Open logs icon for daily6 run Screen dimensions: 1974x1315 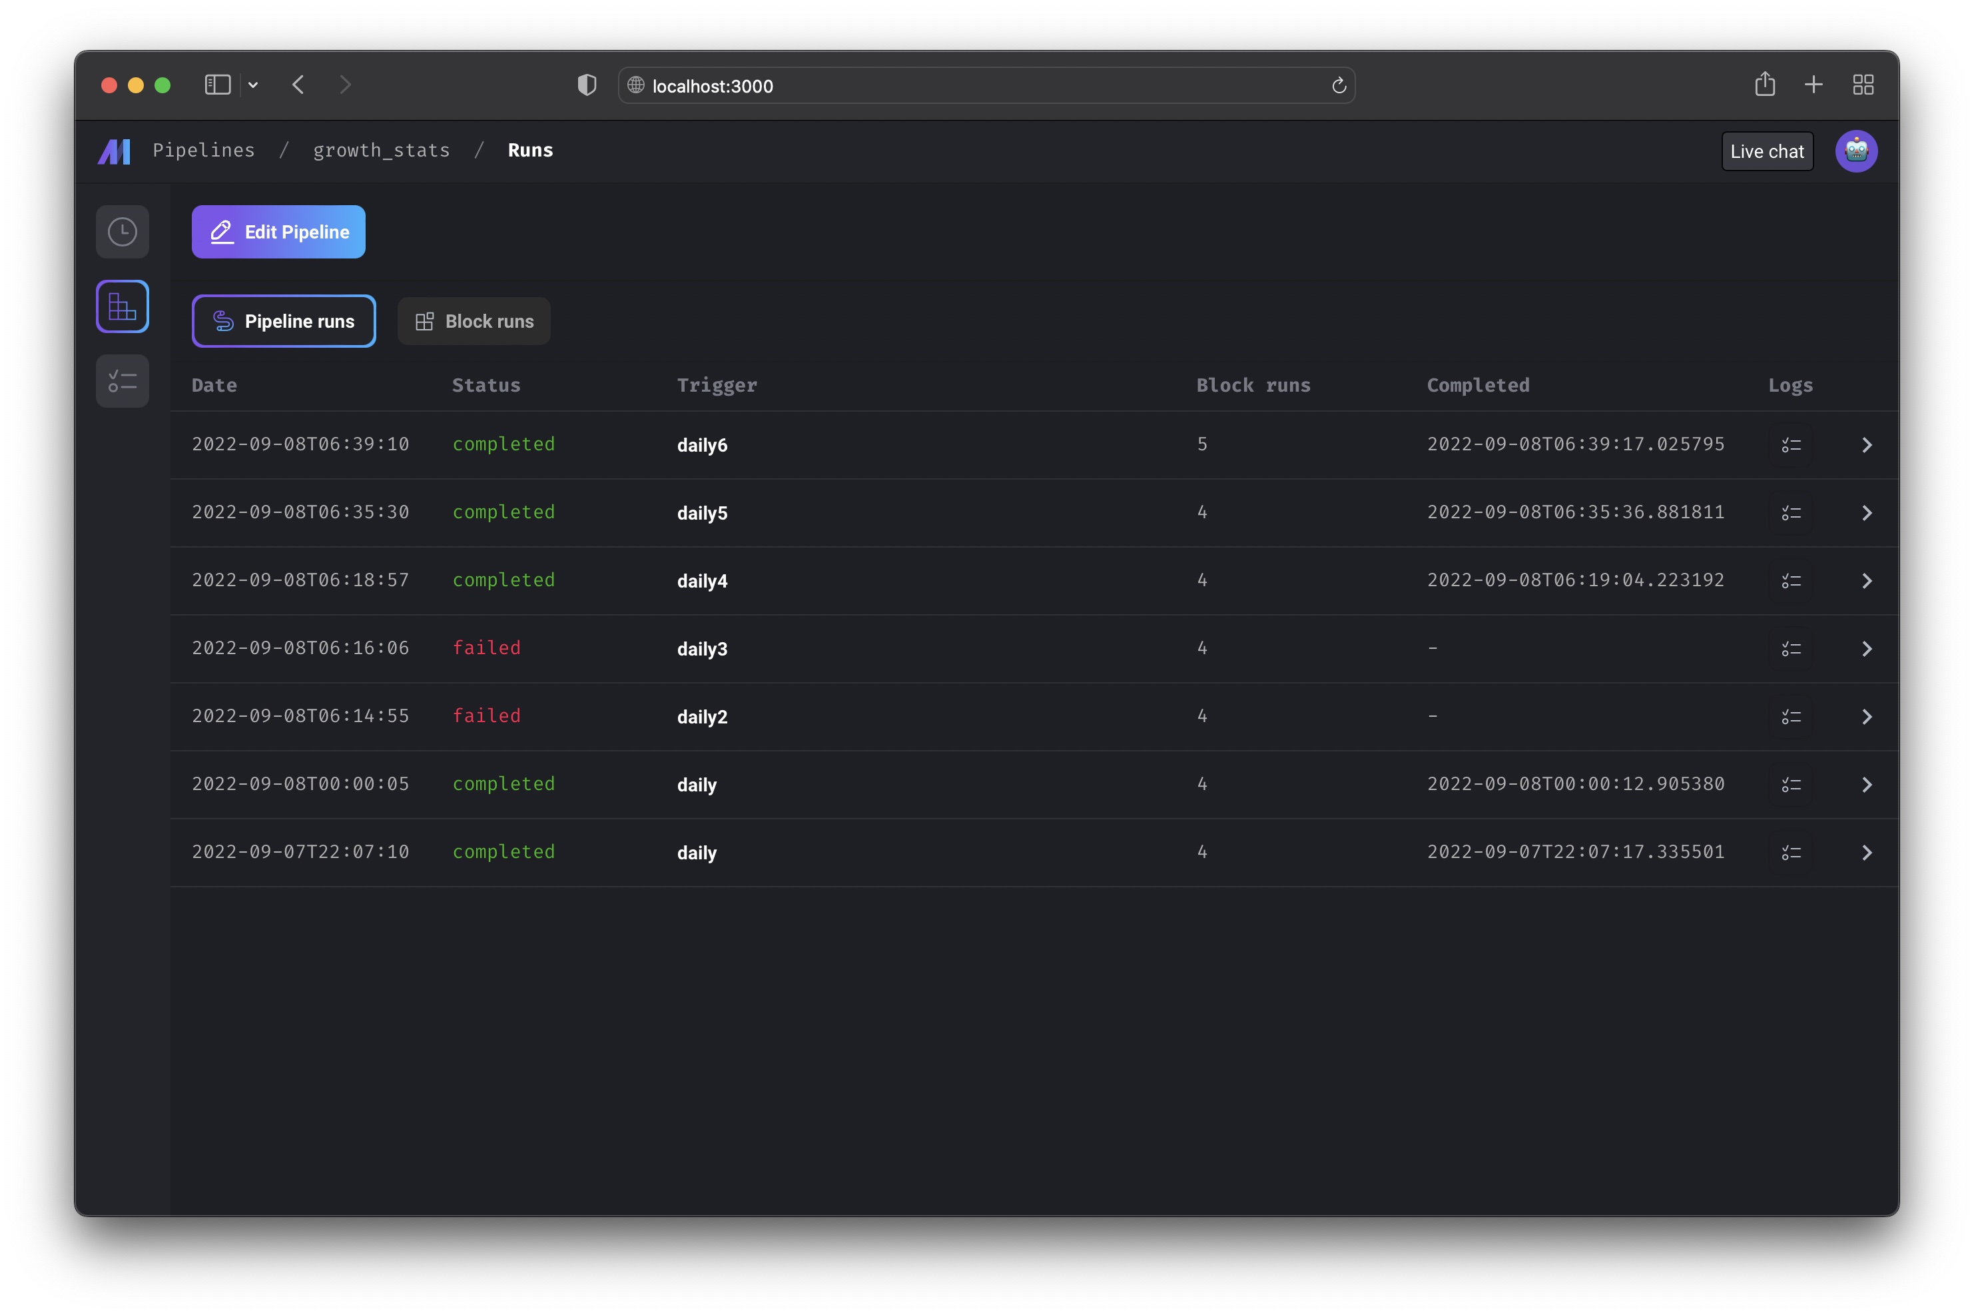(x=1790, y=445)
